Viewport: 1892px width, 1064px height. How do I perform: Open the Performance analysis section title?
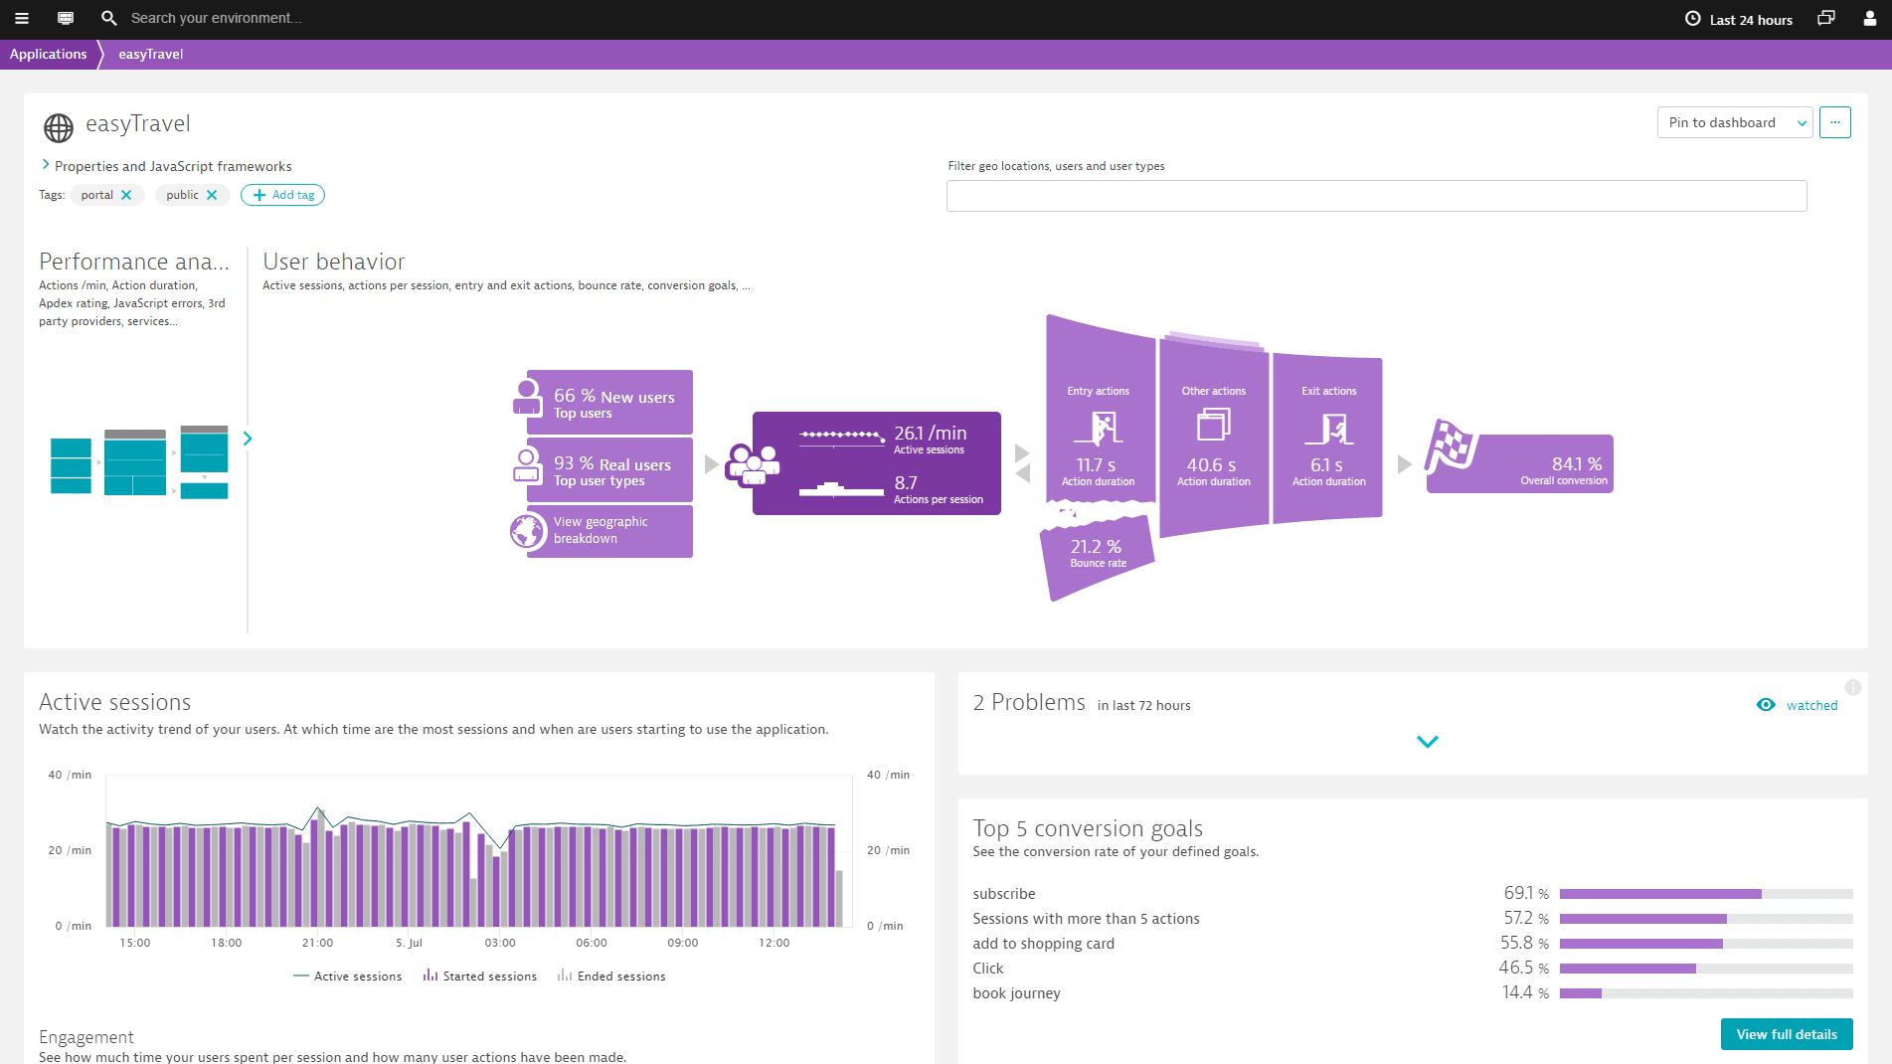click(134, 262)
